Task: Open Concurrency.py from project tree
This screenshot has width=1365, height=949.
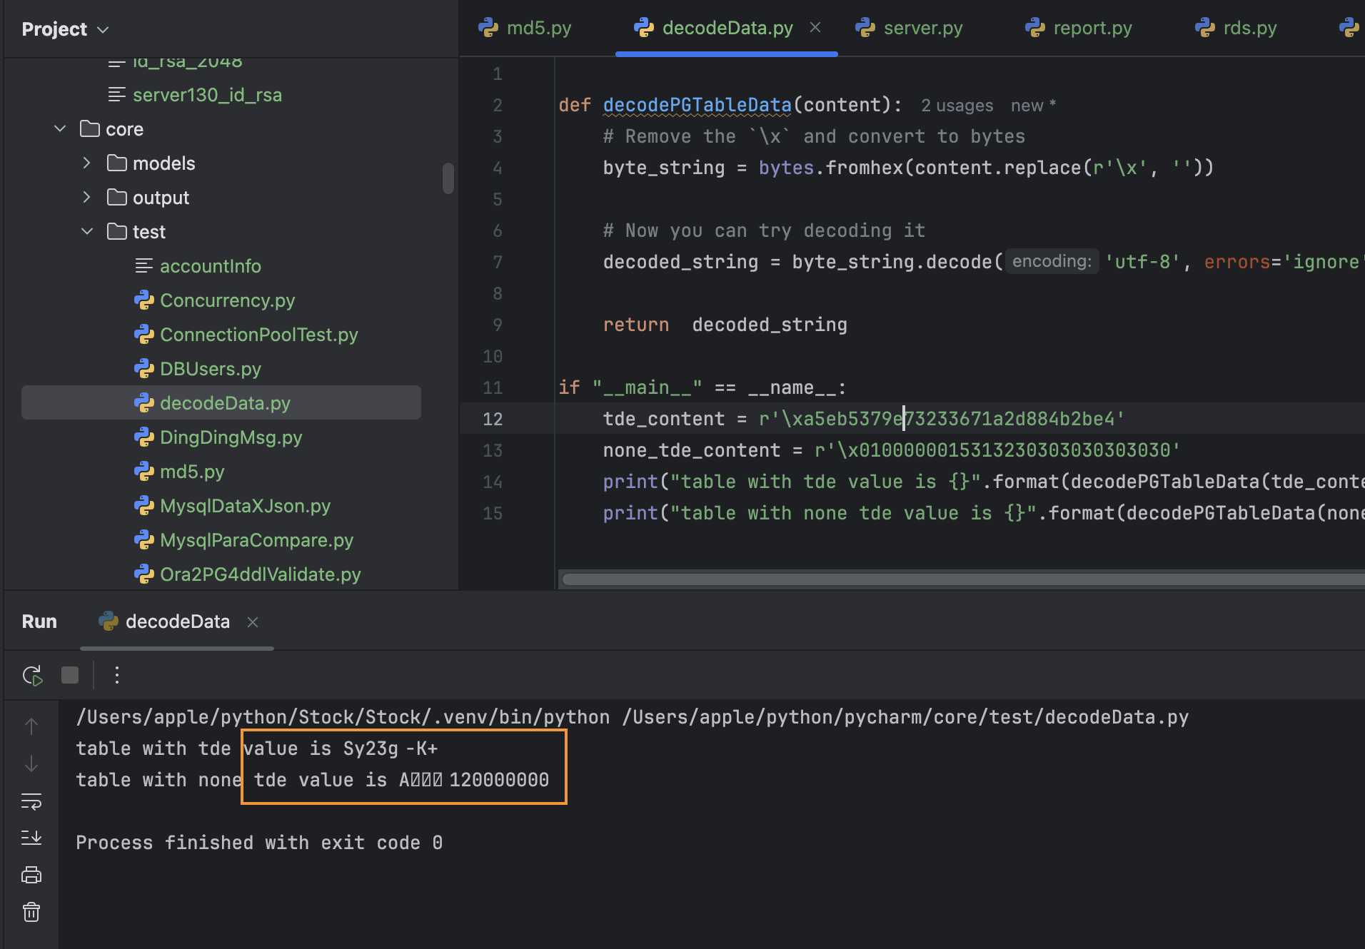Action: tap(227, 300)
